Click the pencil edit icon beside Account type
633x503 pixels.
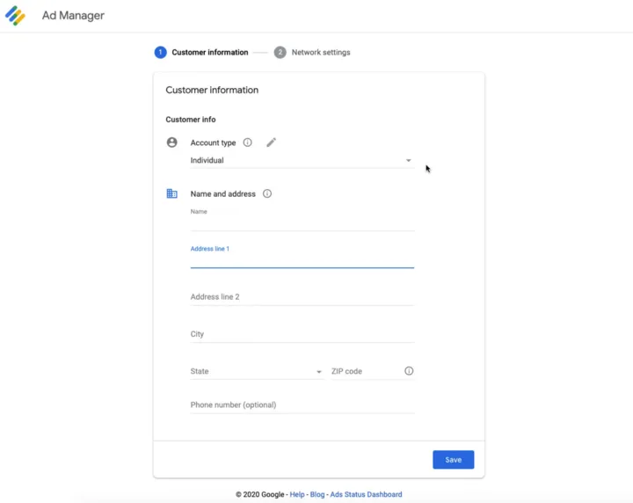pyautogui.click(x=272, y=142)
